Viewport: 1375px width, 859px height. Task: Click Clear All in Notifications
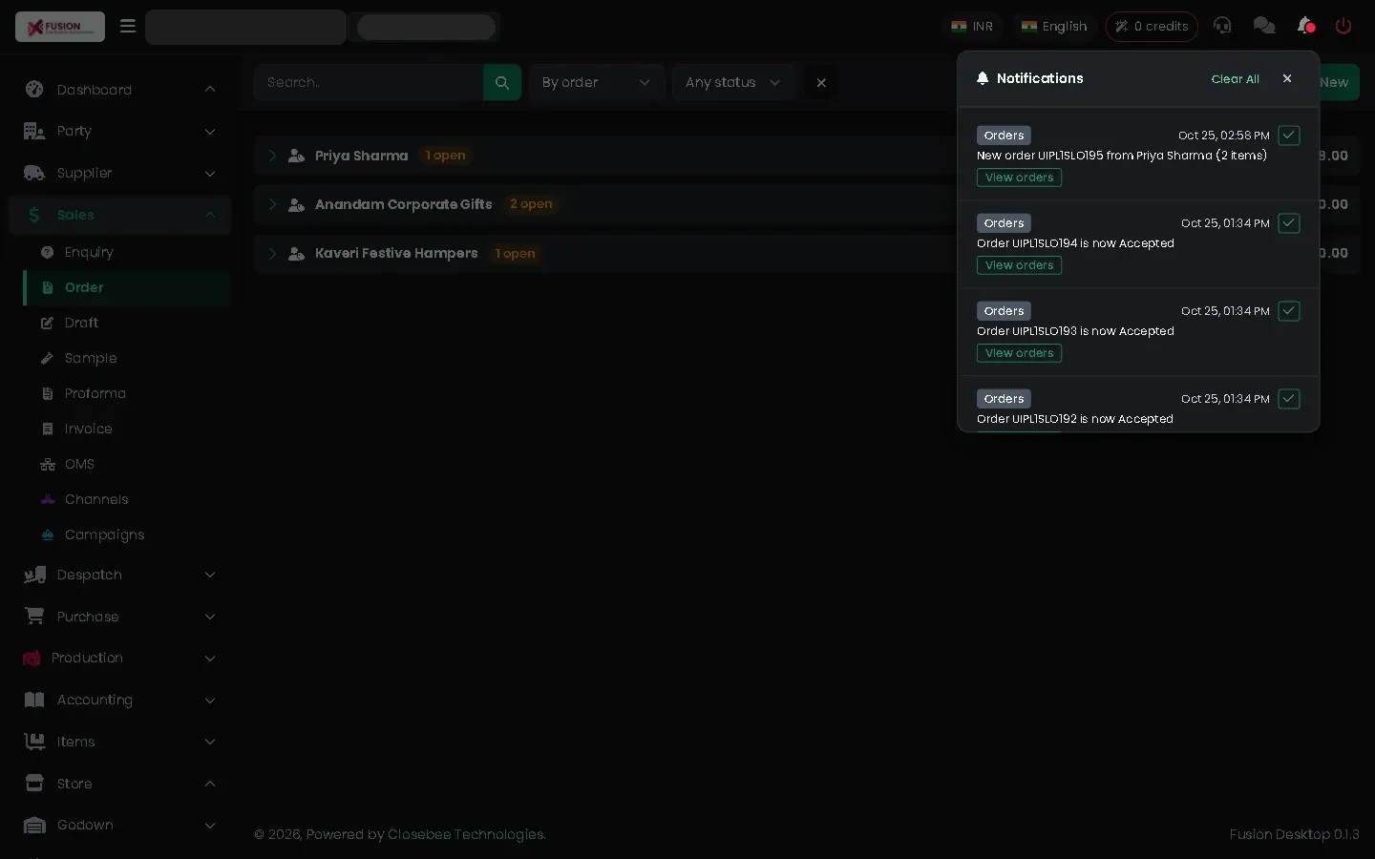point(1235,79)
